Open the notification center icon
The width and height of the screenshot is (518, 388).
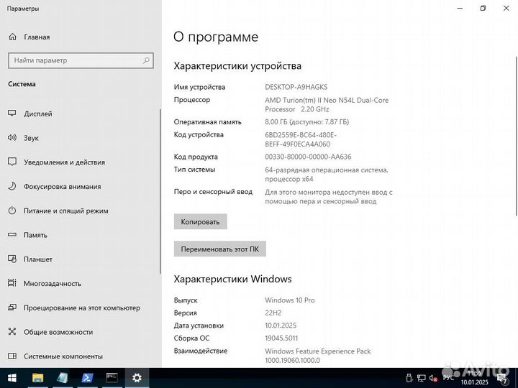click(x=502, y=379)
